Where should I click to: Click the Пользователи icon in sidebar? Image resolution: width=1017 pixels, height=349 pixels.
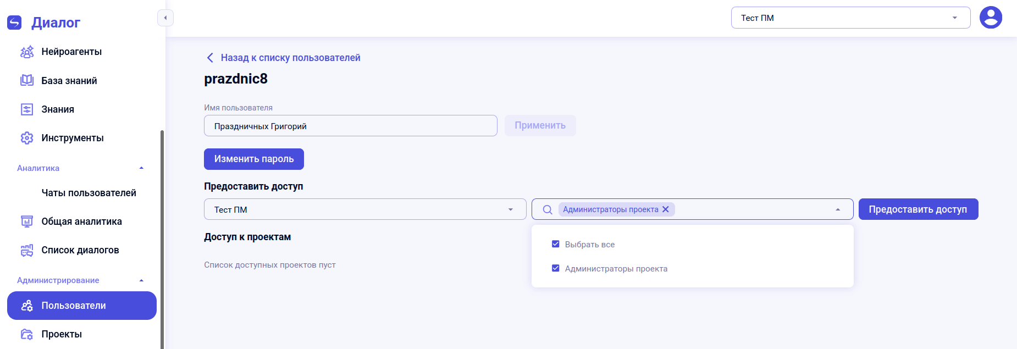point(27,306)
